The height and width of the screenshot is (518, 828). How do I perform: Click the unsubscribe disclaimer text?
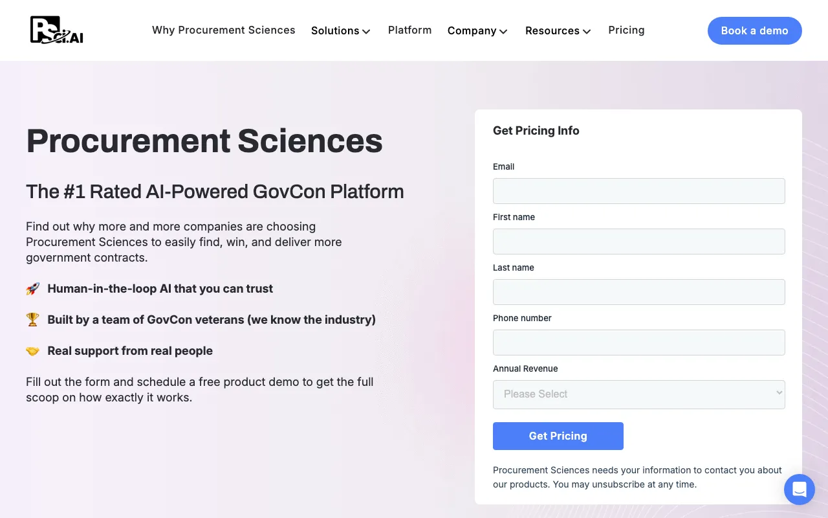[637, 477]
